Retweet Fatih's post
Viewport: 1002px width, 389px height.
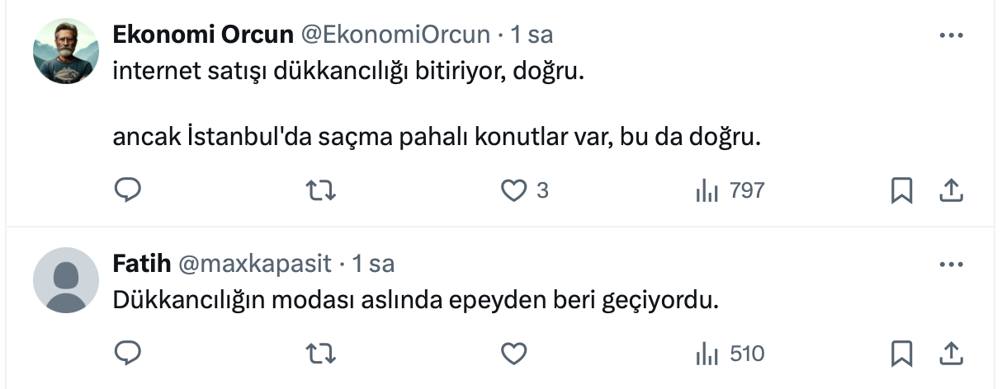320,354
